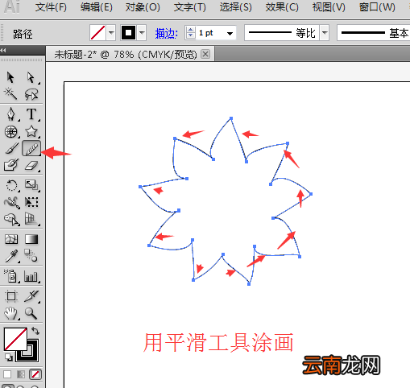Activate the Fill box in tools panel
The image size is (410, 388).
coord(15,339)
